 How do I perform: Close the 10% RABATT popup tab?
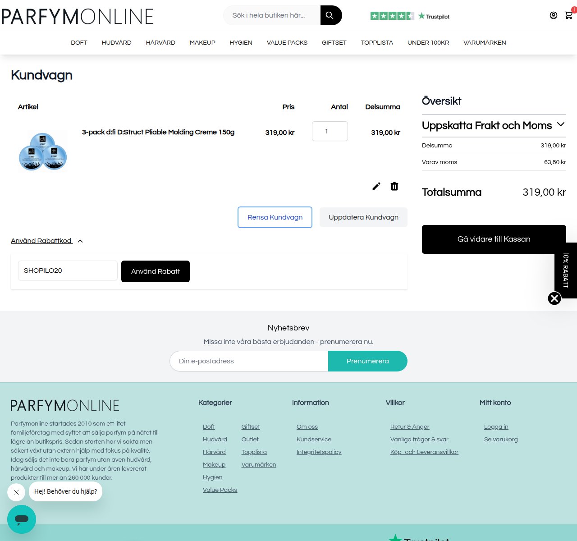pos(554,298)
